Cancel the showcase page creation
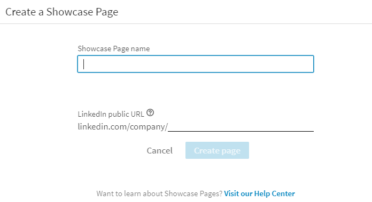 pos(160,150)
